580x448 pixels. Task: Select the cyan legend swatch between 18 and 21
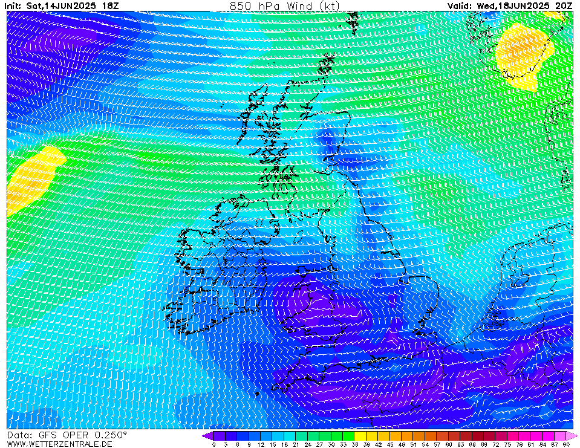coord(290,436)
